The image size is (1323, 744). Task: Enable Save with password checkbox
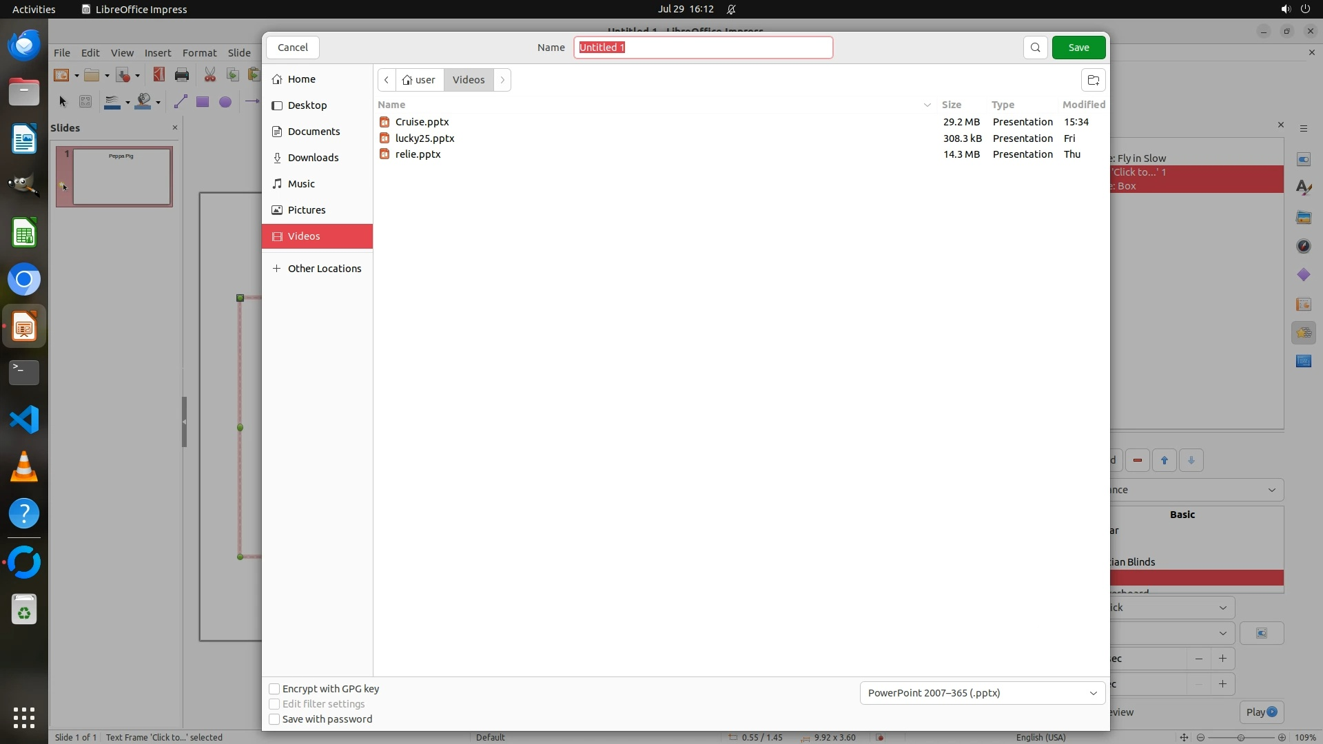[274, 719]
